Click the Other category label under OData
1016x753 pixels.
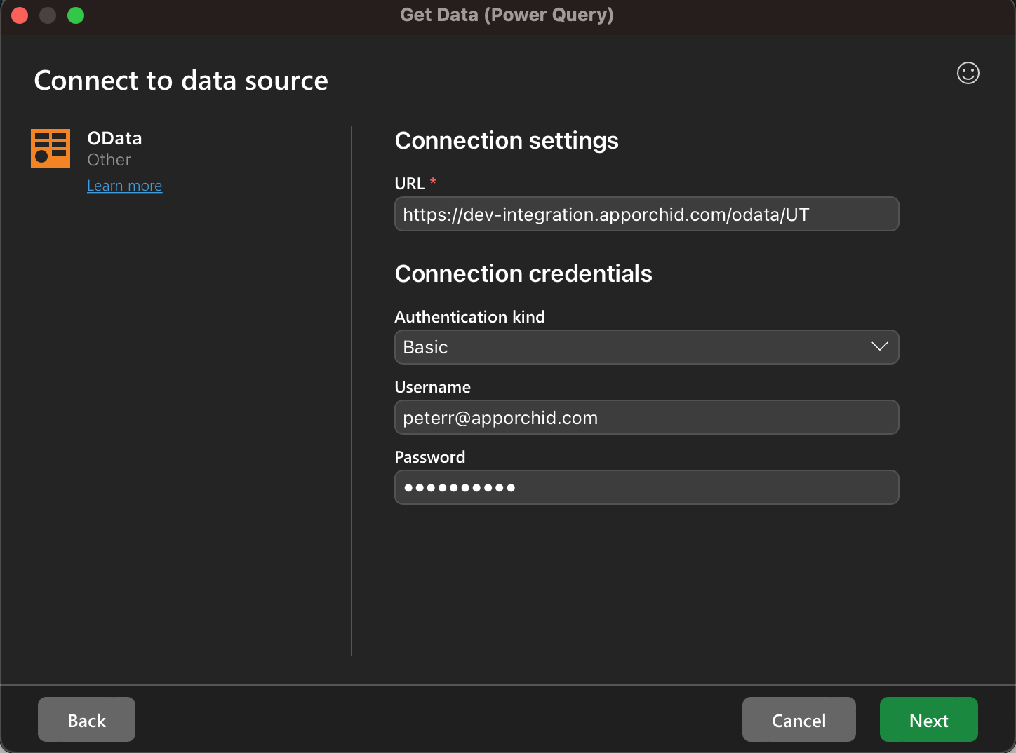pos(109,160)
